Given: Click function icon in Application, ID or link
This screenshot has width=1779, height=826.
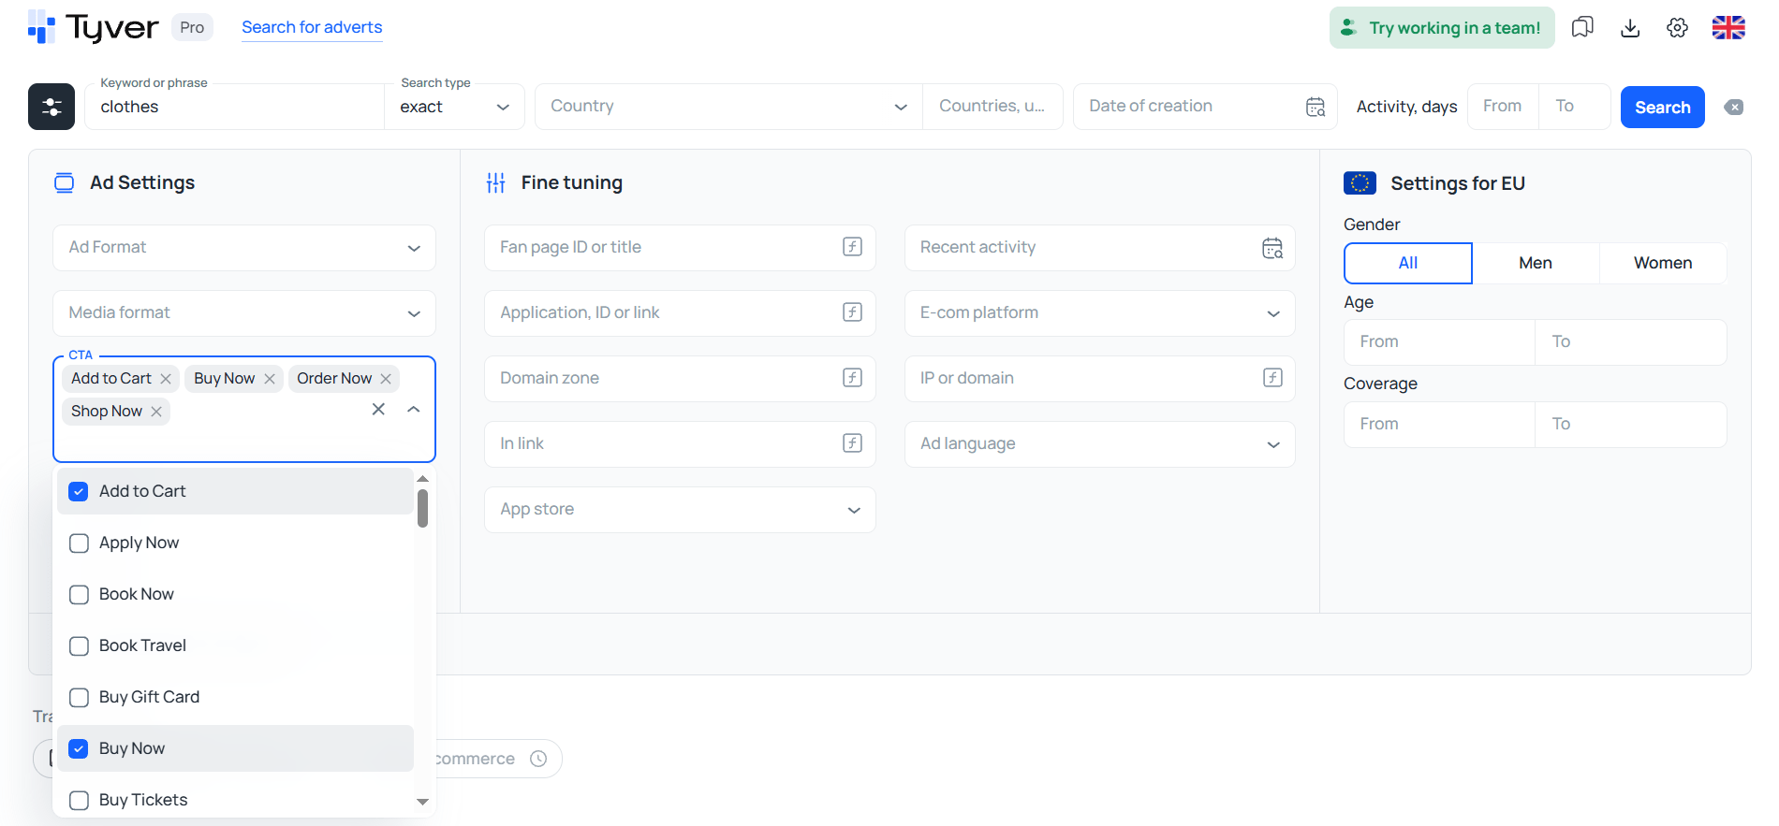Looking at the screenshot, I should pyautogui.click(x=852, y=312).
